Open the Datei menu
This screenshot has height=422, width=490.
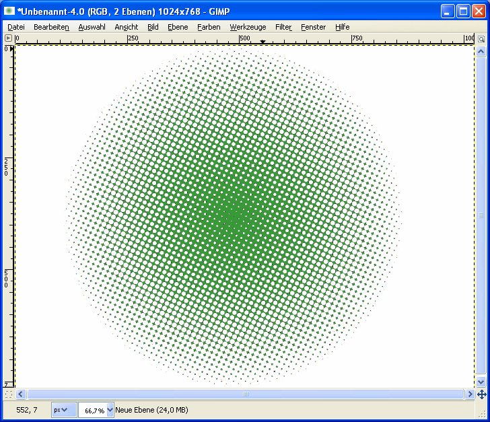point(16,27)
